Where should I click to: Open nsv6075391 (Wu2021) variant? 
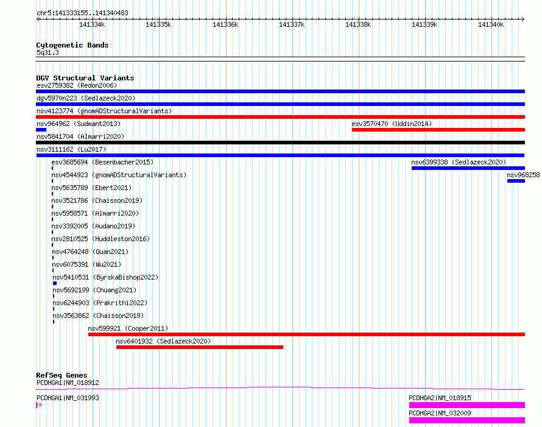click(86, 264)
